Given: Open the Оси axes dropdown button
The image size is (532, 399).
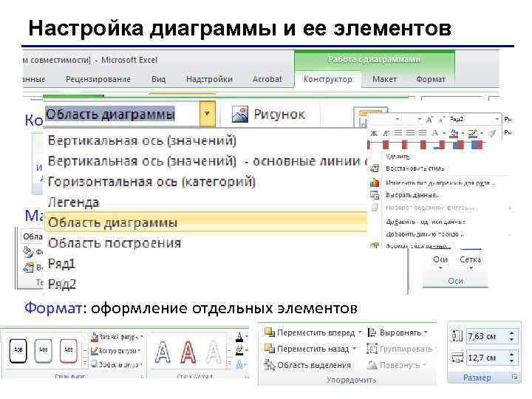Looking at the screenshot, I should 440,262.
